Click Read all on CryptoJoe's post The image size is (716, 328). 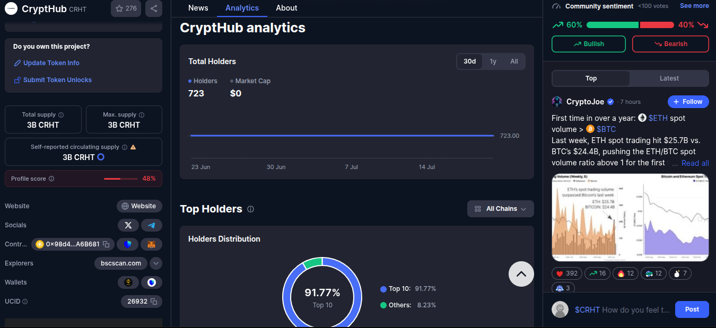coord(695,163)
